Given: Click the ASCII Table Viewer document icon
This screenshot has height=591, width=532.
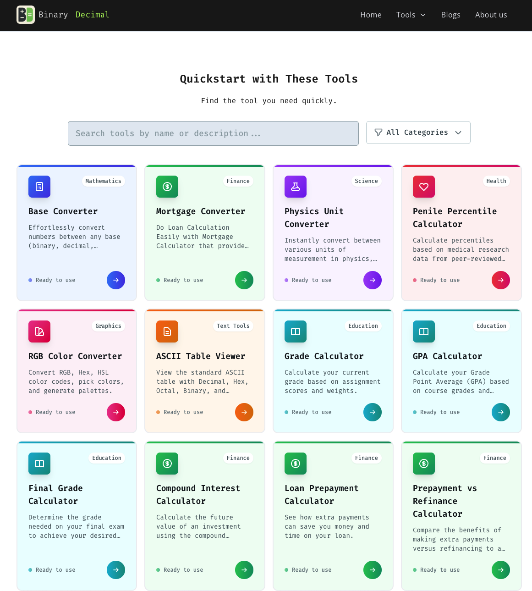Looking at the screenshot, I should (167, 331).
